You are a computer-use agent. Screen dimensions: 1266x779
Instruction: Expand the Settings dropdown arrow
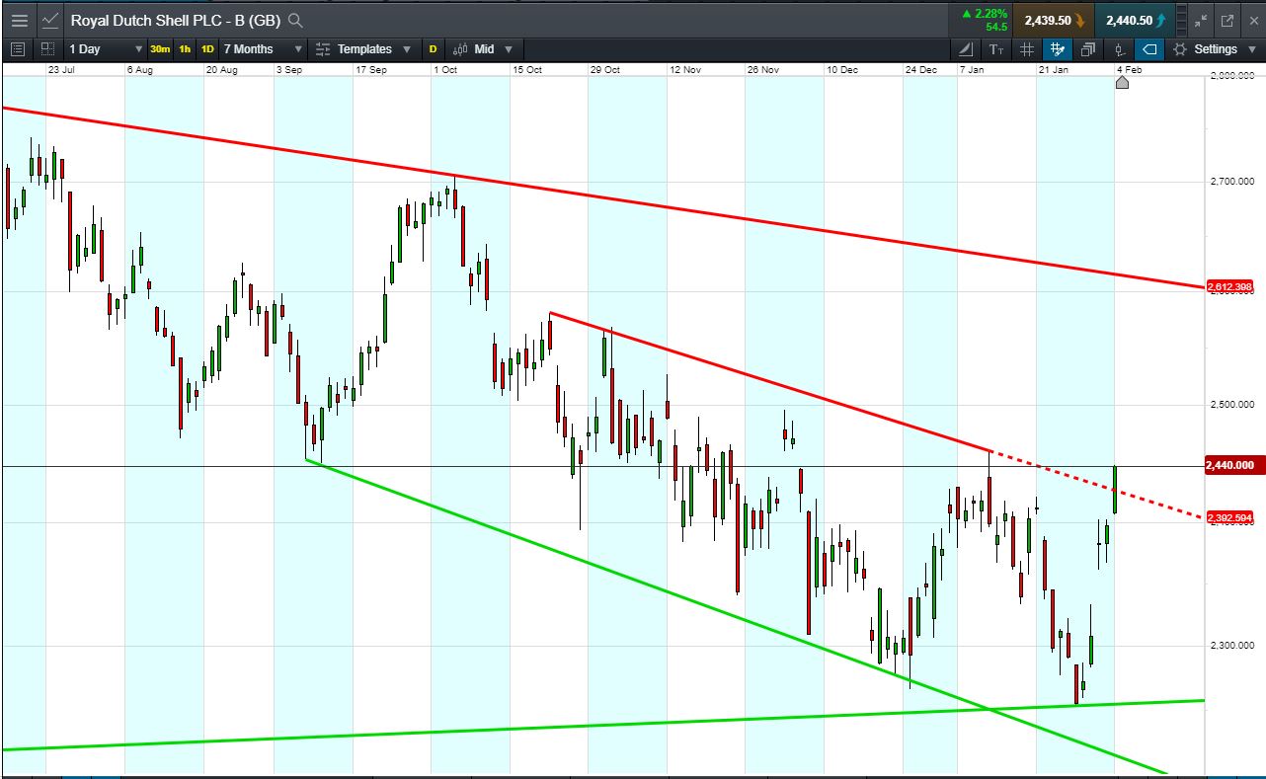tap(1253, 49)
